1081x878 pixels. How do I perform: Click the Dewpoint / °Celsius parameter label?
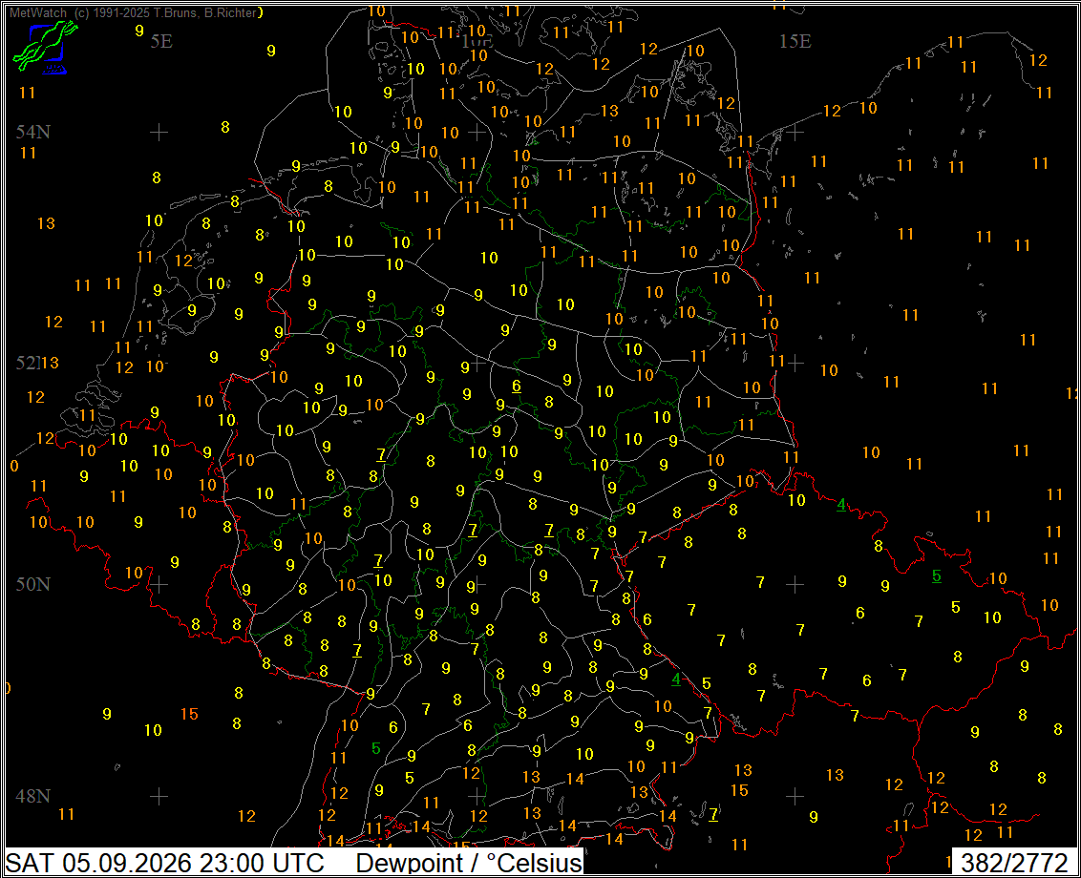point(469,863)
